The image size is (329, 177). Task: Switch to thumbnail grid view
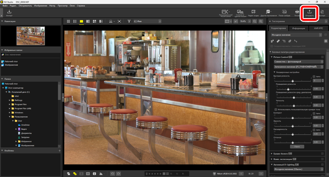(68, 22)
